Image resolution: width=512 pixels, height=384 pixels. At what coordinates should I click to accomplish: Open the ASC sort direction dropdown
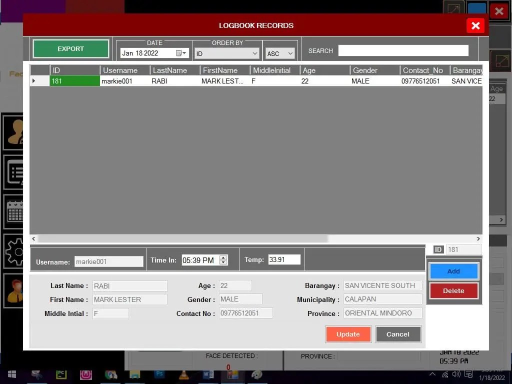[x=280, y=53]
